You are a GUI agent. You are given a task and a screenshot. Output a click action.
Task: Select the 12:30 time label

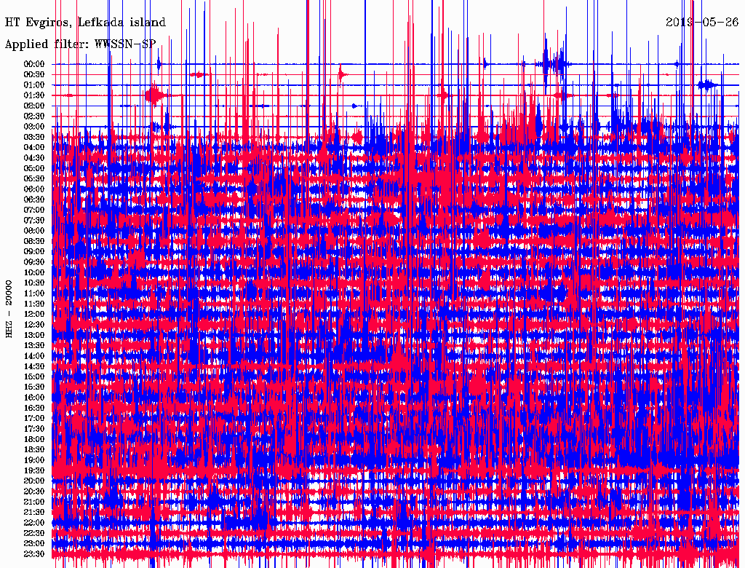(x=34, y=325)
